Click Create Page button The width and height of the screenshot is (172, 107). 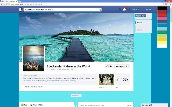141,16
